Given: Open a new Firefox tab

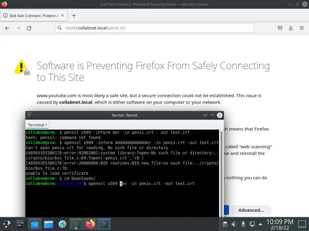Looking at the screenshot, I should (74, 16).
